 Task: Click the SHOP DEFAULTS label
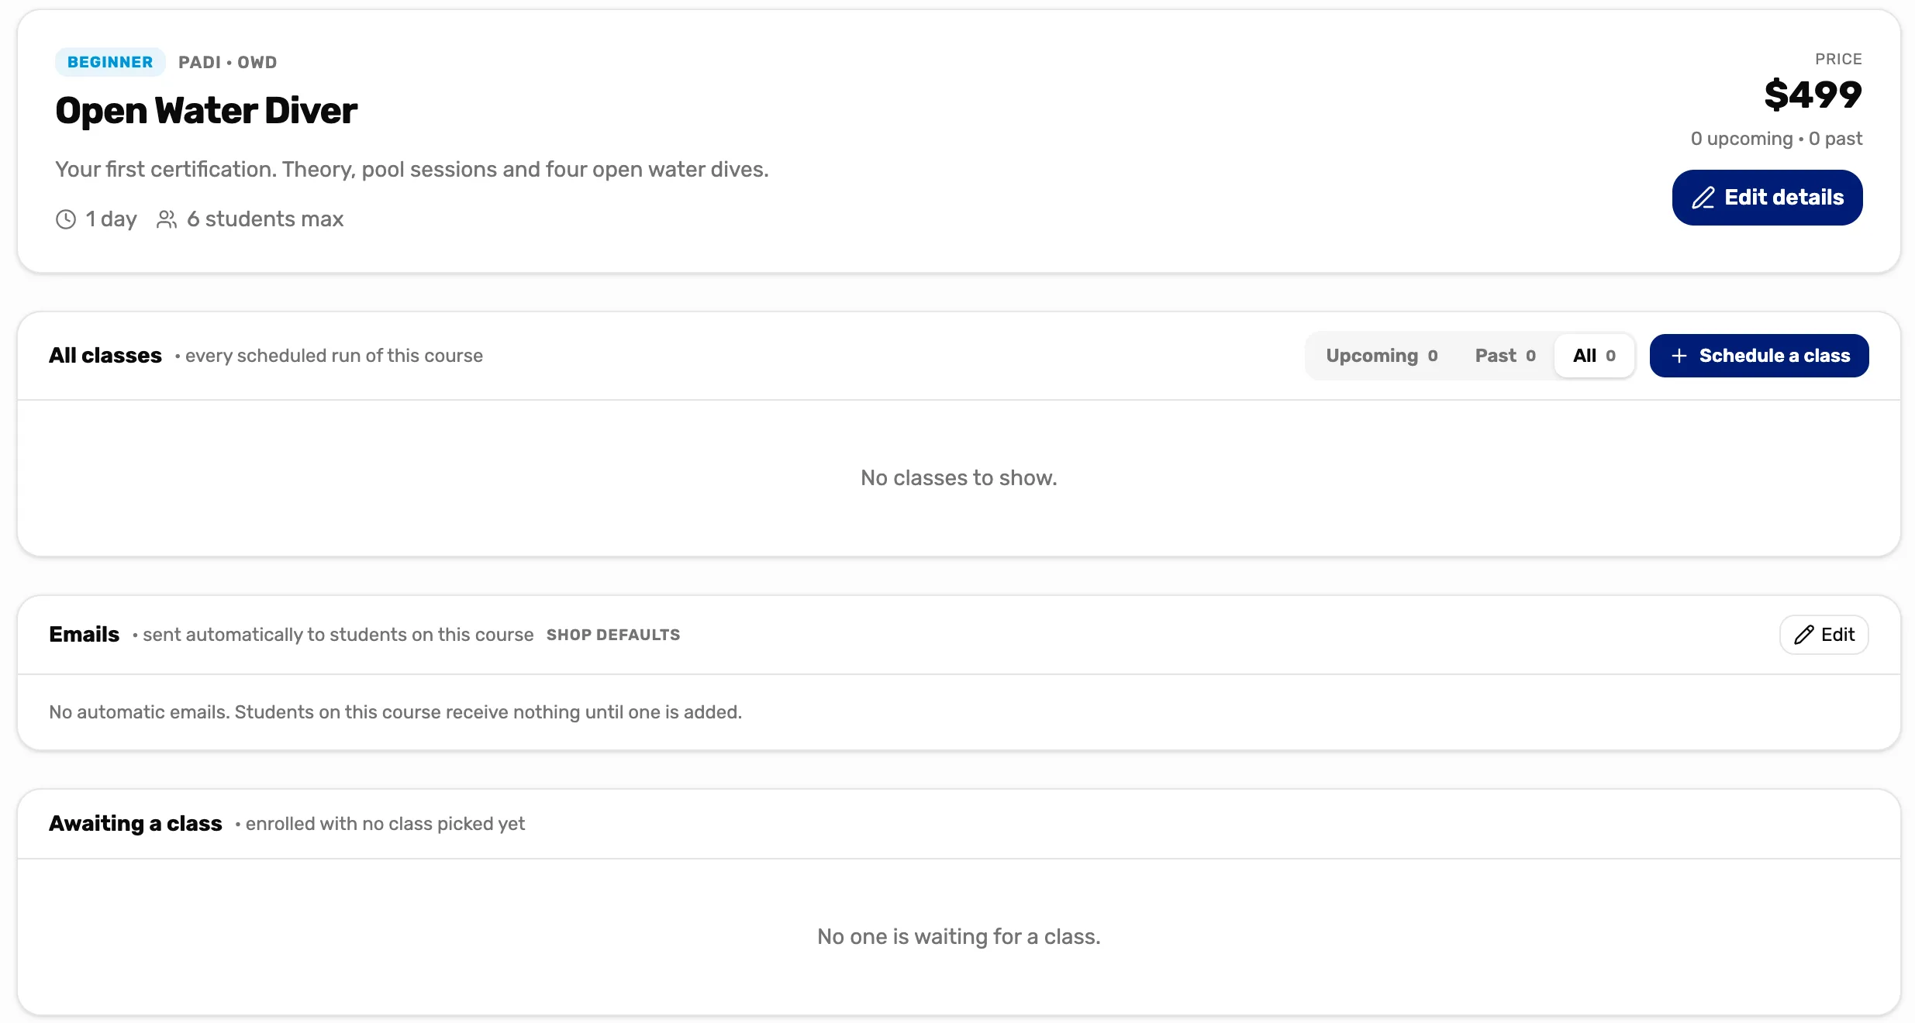(x=613, y=635)
